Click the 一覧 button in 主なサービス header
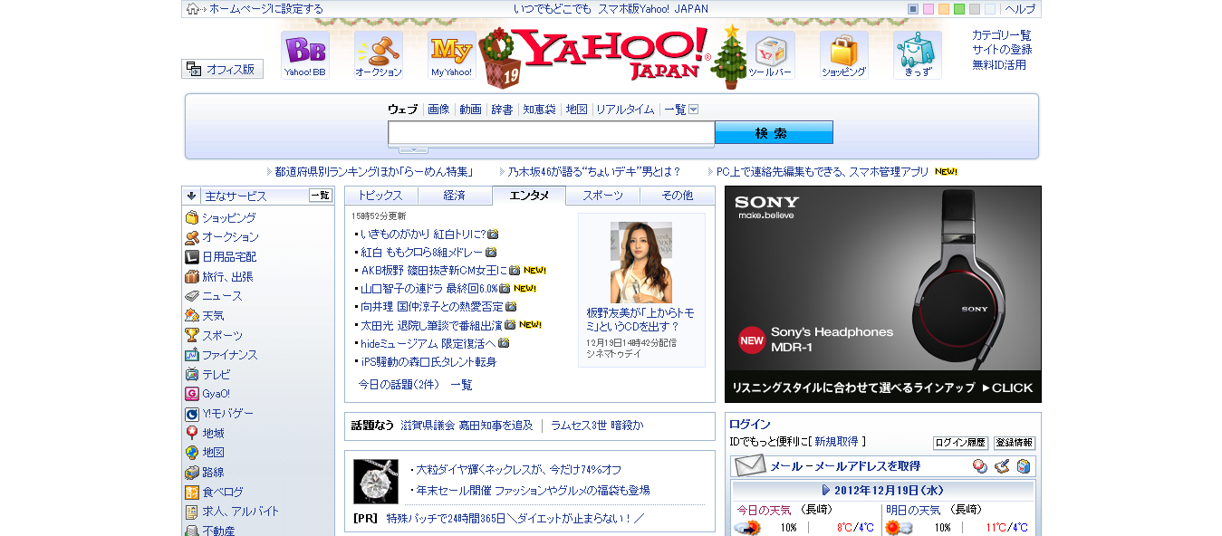Viewport: 1222px width, 536px height. (x=321, y=195)
